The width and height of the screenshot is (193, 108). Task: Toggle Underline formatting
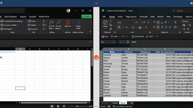click(x=127, y=27)
